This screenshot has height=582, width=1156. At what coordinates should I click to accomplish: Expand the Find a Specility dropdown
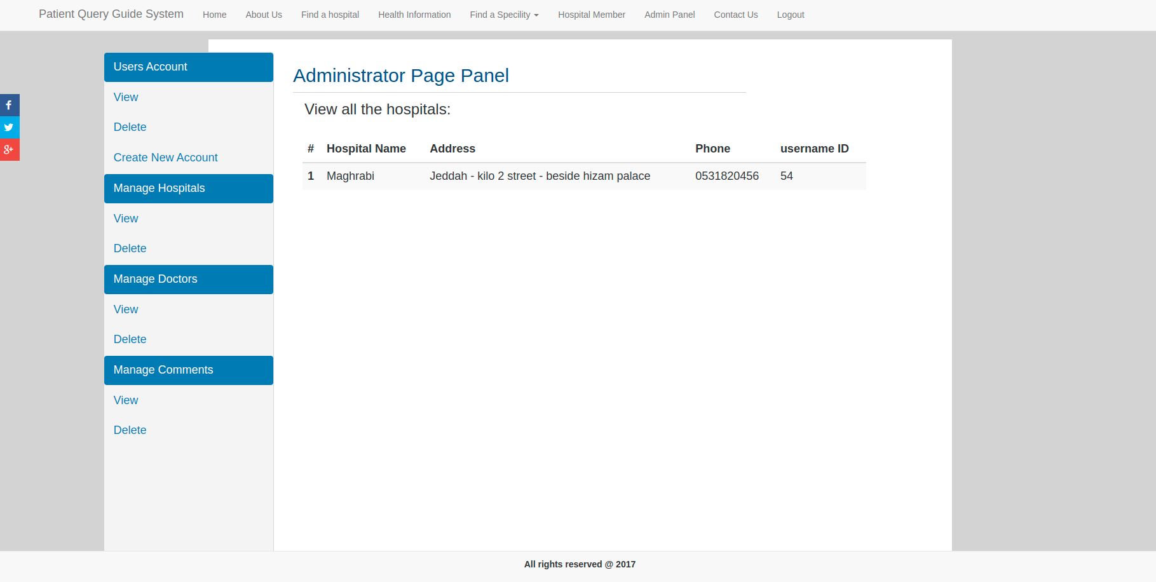[504, 15]
